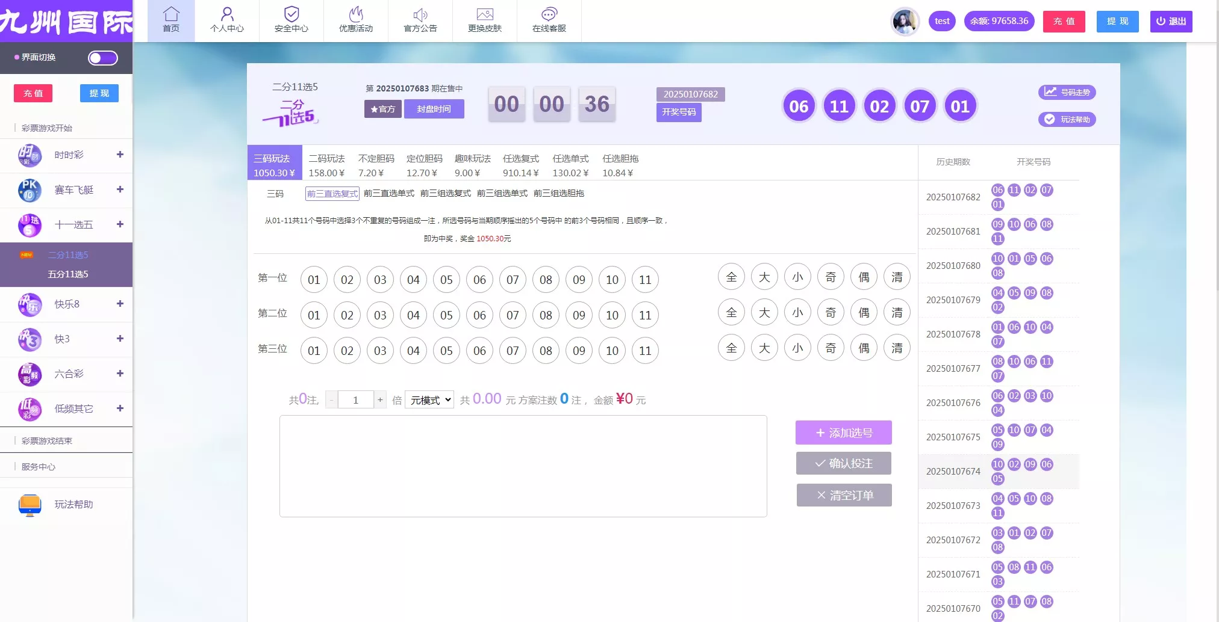Viewport: 1219px width, 622px height.
Task: Open official announcements speaker icon
Action: pos(420,14)
